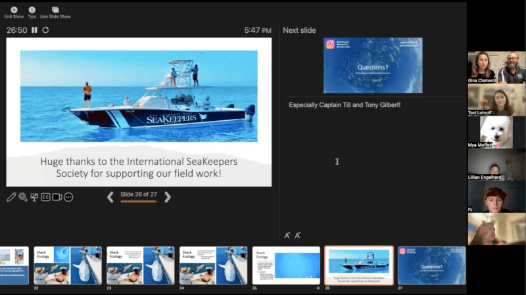Click the current slide boat image
The height and width of the screenshot is (295, 526).
coord(139,96)
